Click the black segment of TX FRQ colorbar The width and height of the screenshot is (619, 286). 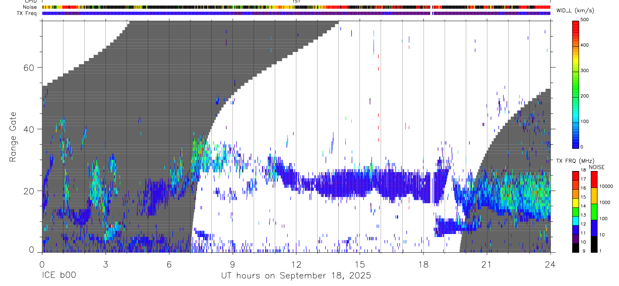click(x=575, y=248)
